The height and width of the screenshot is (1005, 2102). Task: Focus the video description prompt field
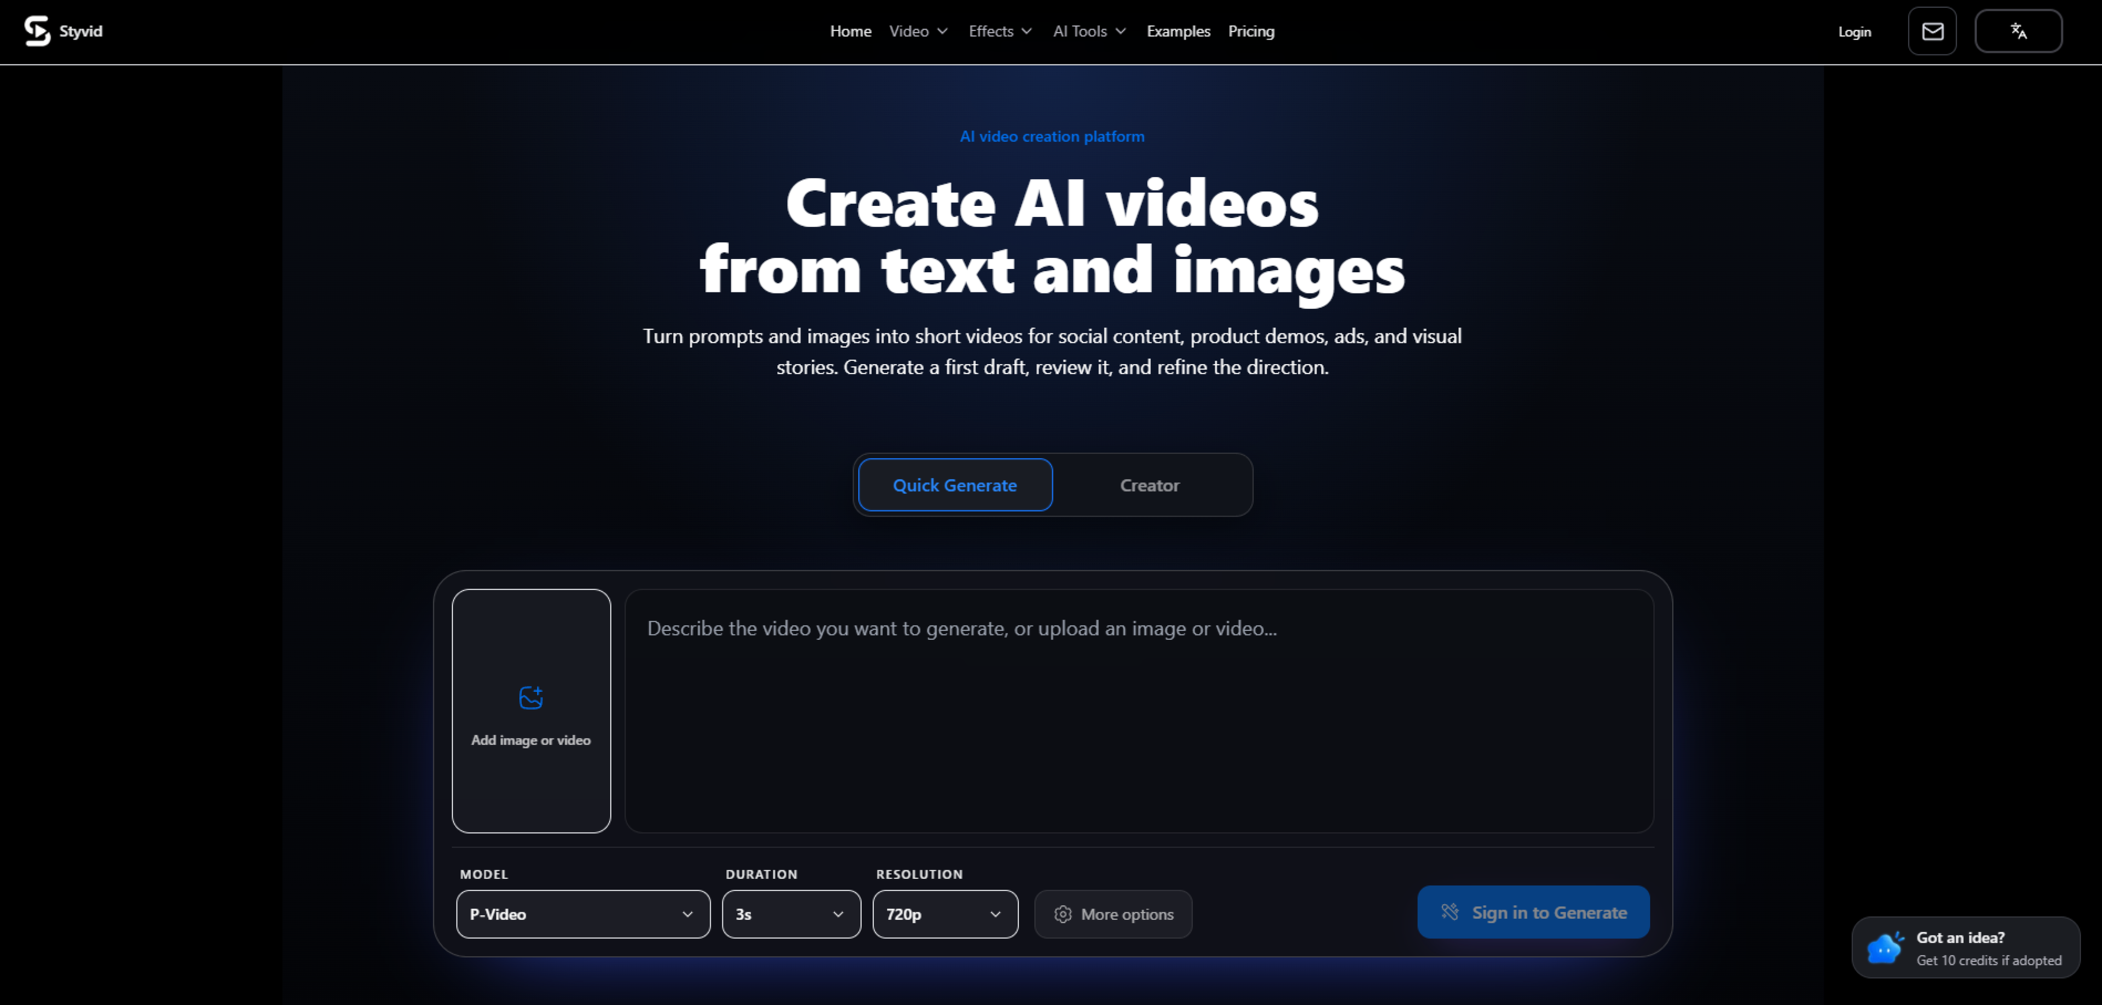(1139, 711)
